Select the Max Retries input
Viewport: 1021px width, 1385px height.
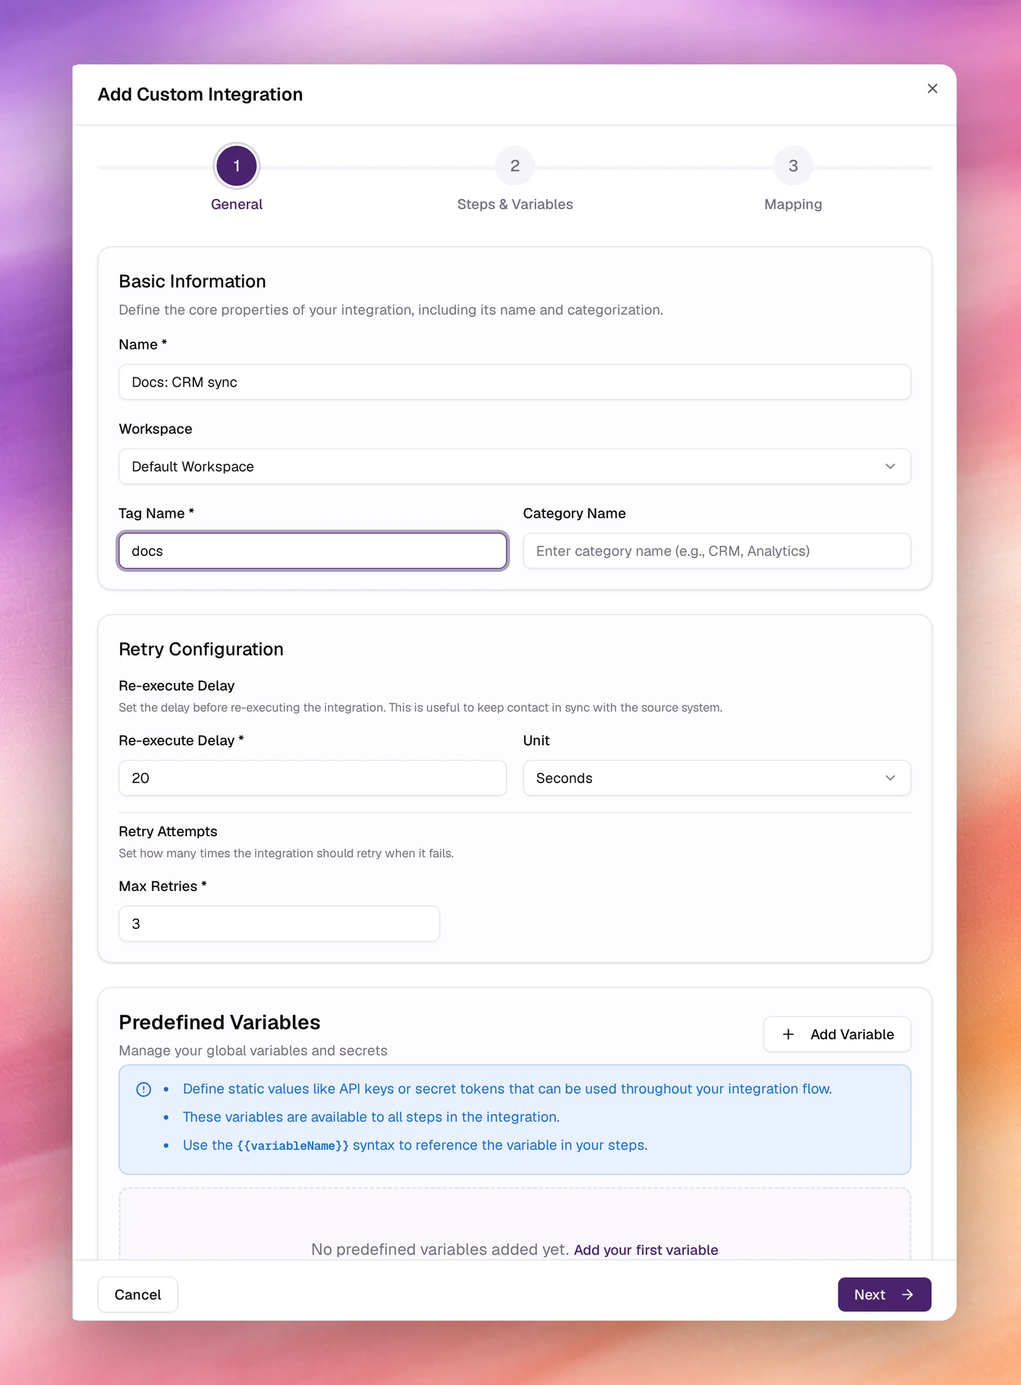tap(279, 924)
